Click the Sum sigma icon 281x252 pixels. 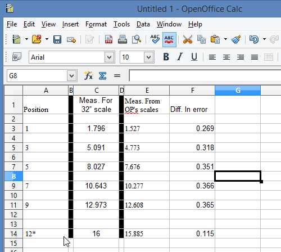pyautogui.click(x=103, y=76)
